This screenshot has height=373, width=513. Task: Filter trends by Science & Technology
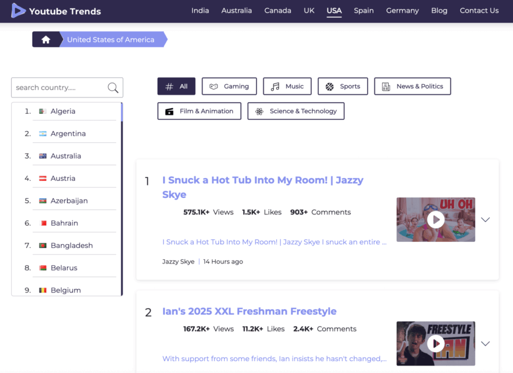tap(296, 111)
